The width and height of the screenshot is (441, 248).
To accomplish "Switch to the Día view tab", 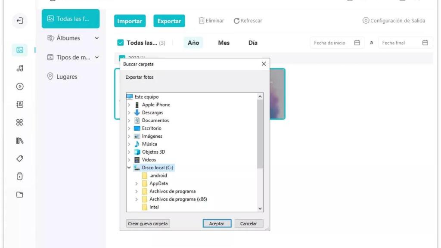I will pyautogui.click(x=253, y=43).
